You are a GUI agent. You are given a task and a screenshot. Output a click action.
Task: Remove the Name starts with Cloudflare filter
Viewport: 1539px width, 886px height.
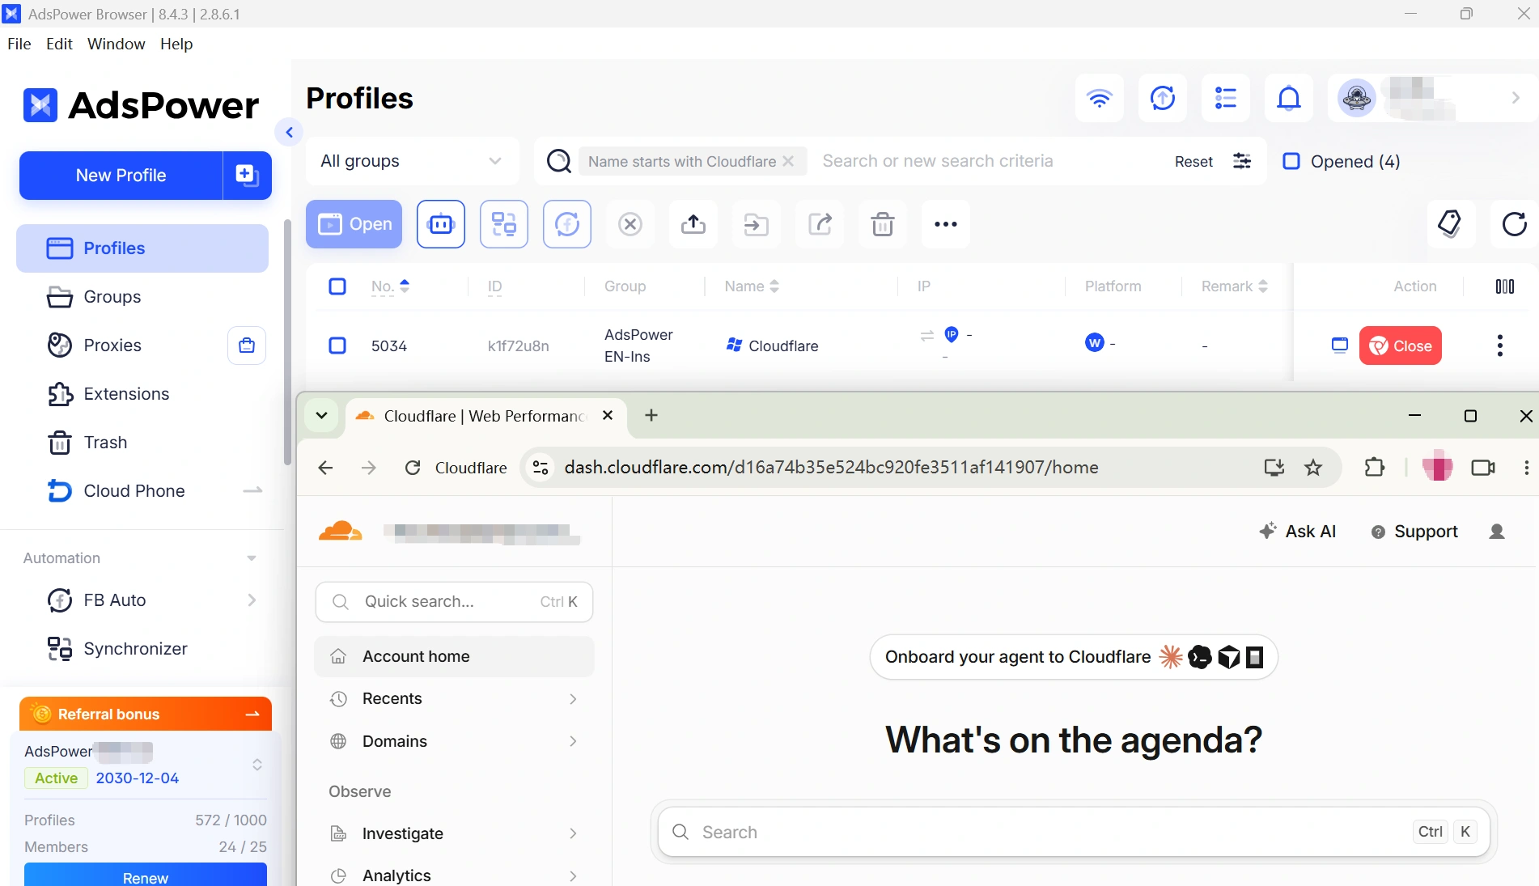(x=788, y=161)
